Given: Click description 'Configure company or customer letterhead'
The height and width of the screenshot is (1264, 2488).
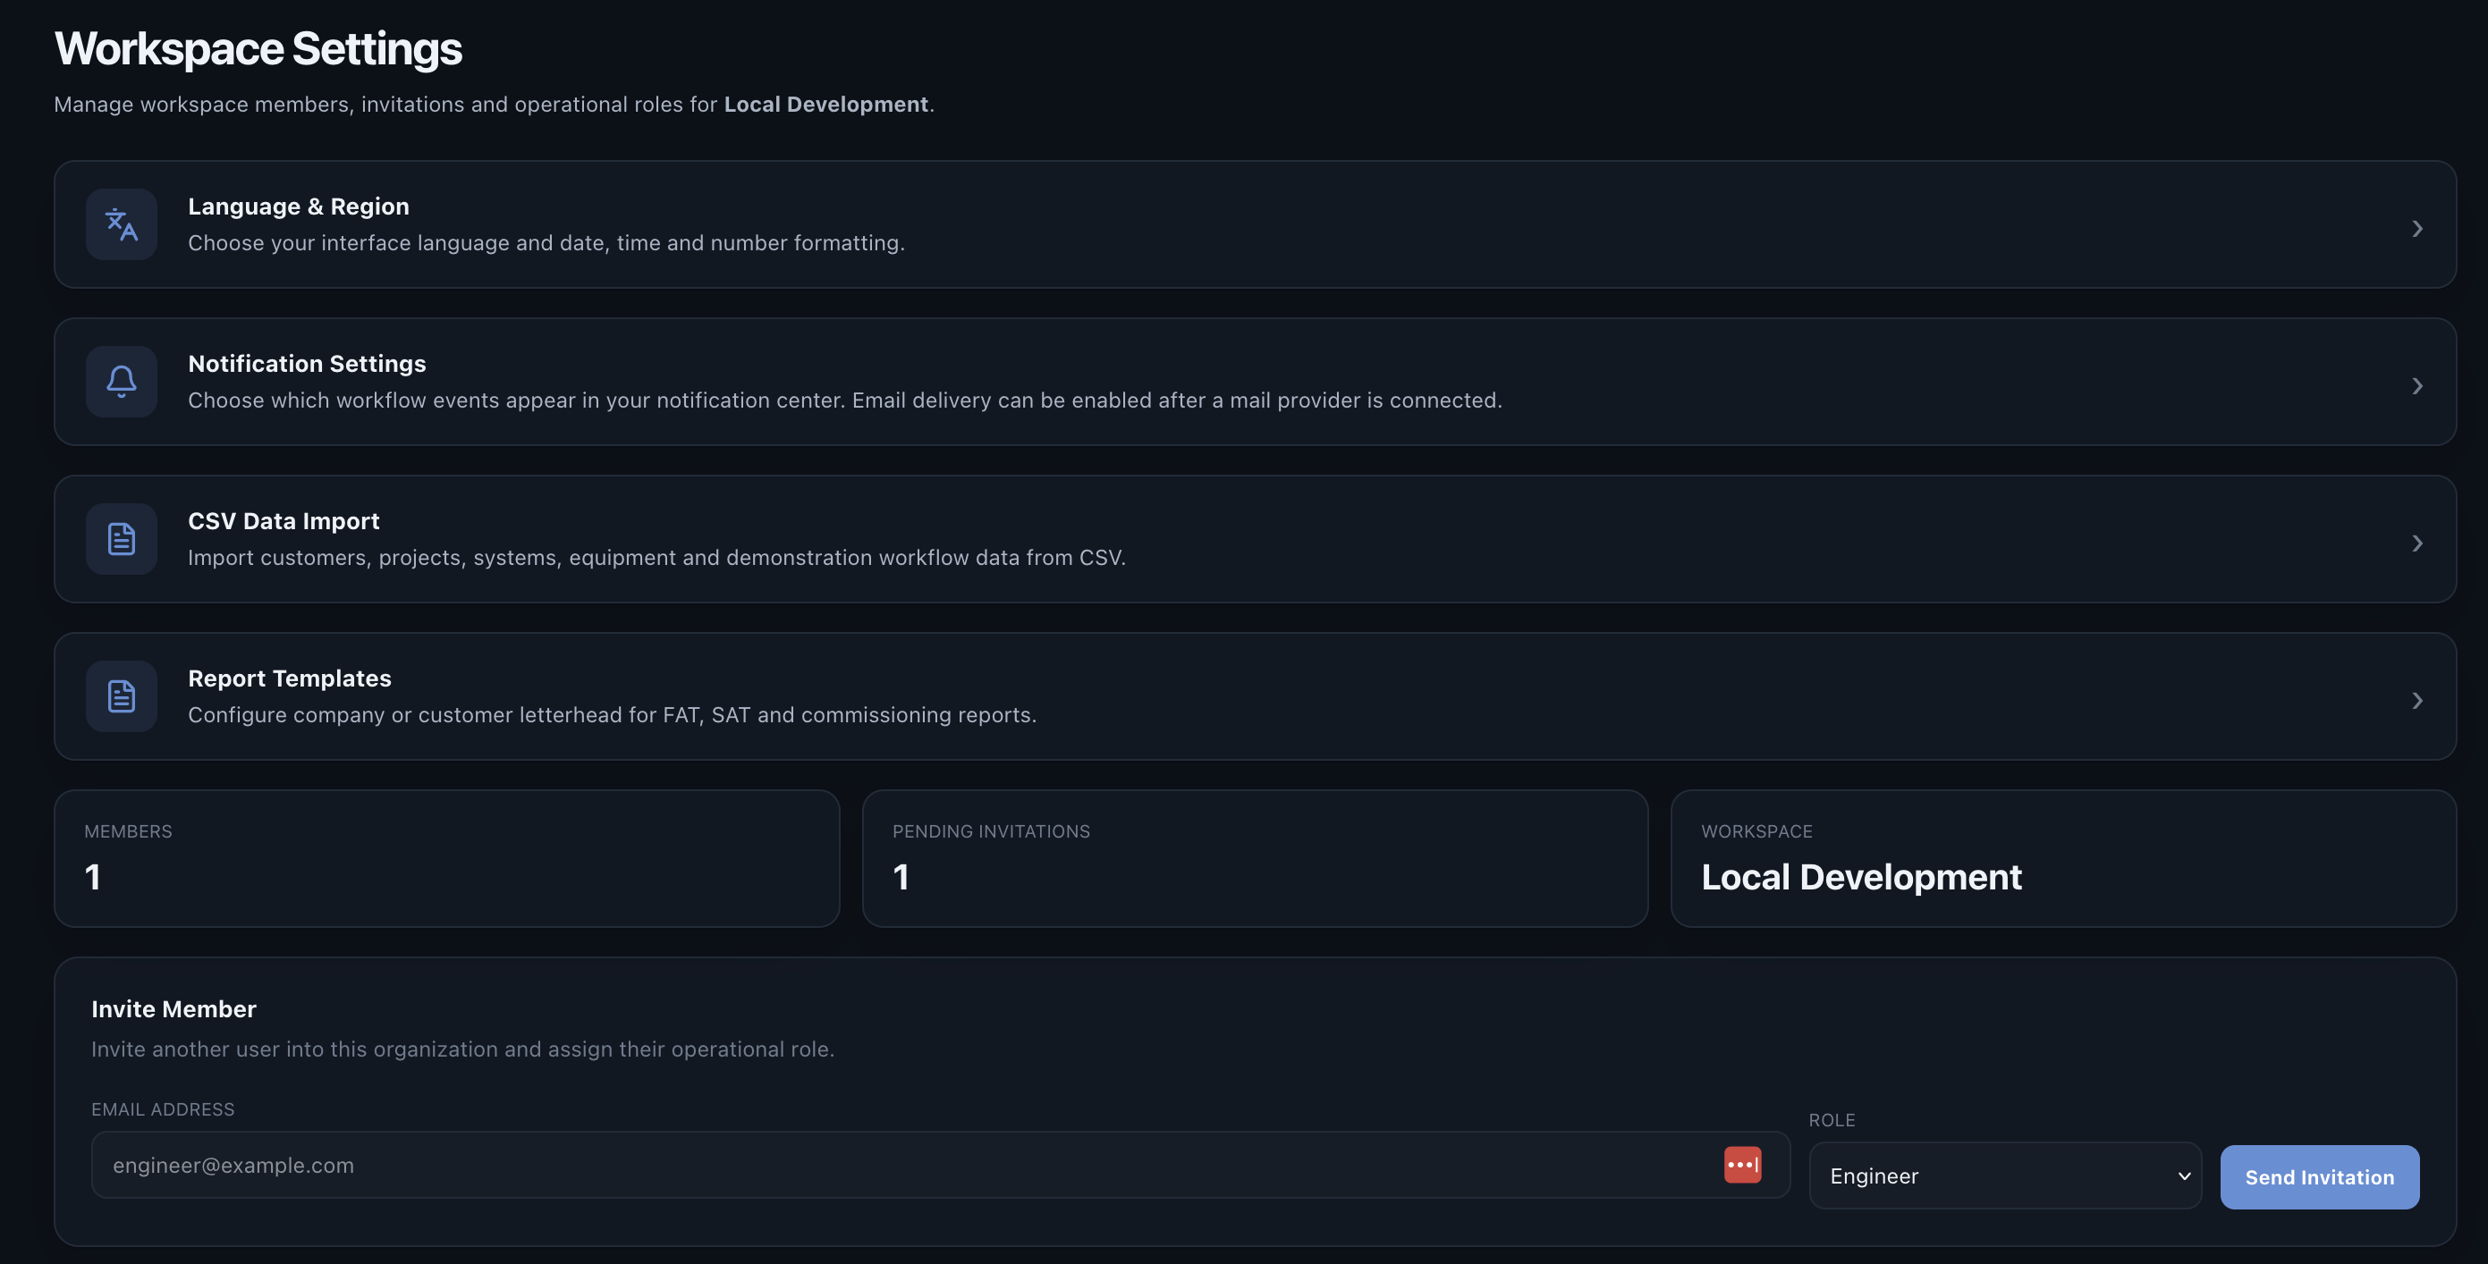Looking at the screenshot, I should (422, 715).
